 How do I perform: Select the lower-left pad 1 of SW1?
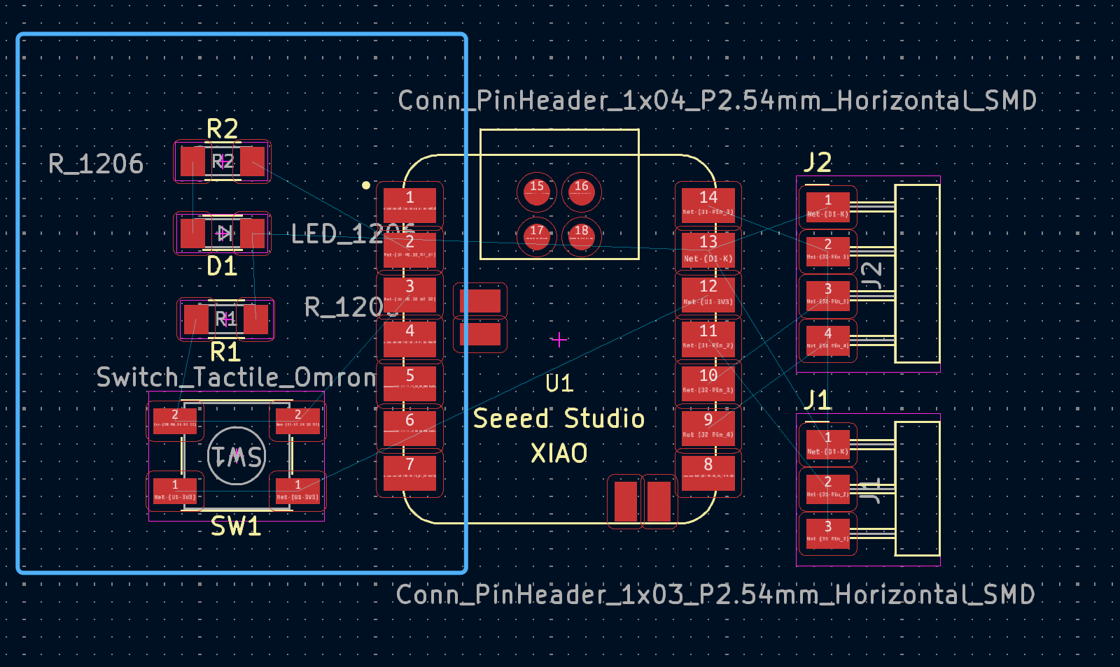click(x=175, y=491)
